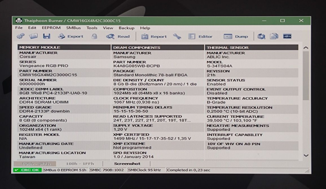Screen dimensions: 326x189
Task: Open a file with the folder icon
Action: (33, 36)
